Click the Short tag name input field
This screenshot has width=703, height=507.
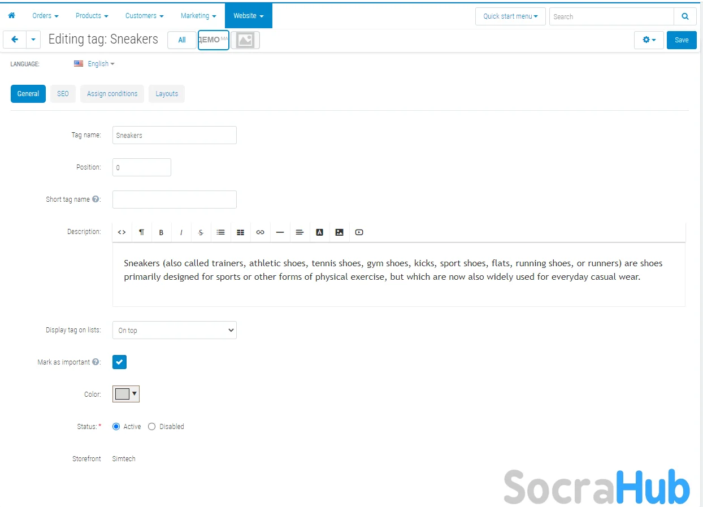point(174,200)
